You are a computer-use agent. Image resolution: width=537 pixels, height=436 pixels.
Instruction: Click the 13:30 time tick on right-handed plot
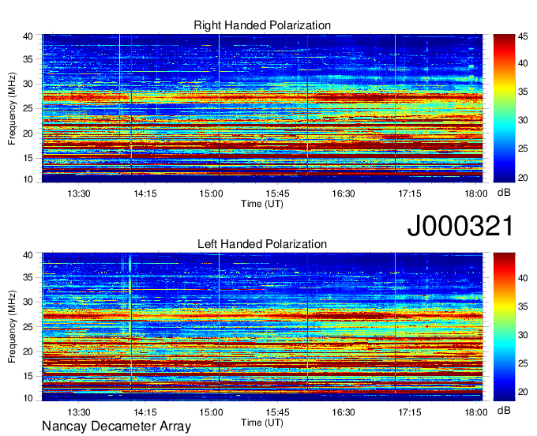[79, 194]
